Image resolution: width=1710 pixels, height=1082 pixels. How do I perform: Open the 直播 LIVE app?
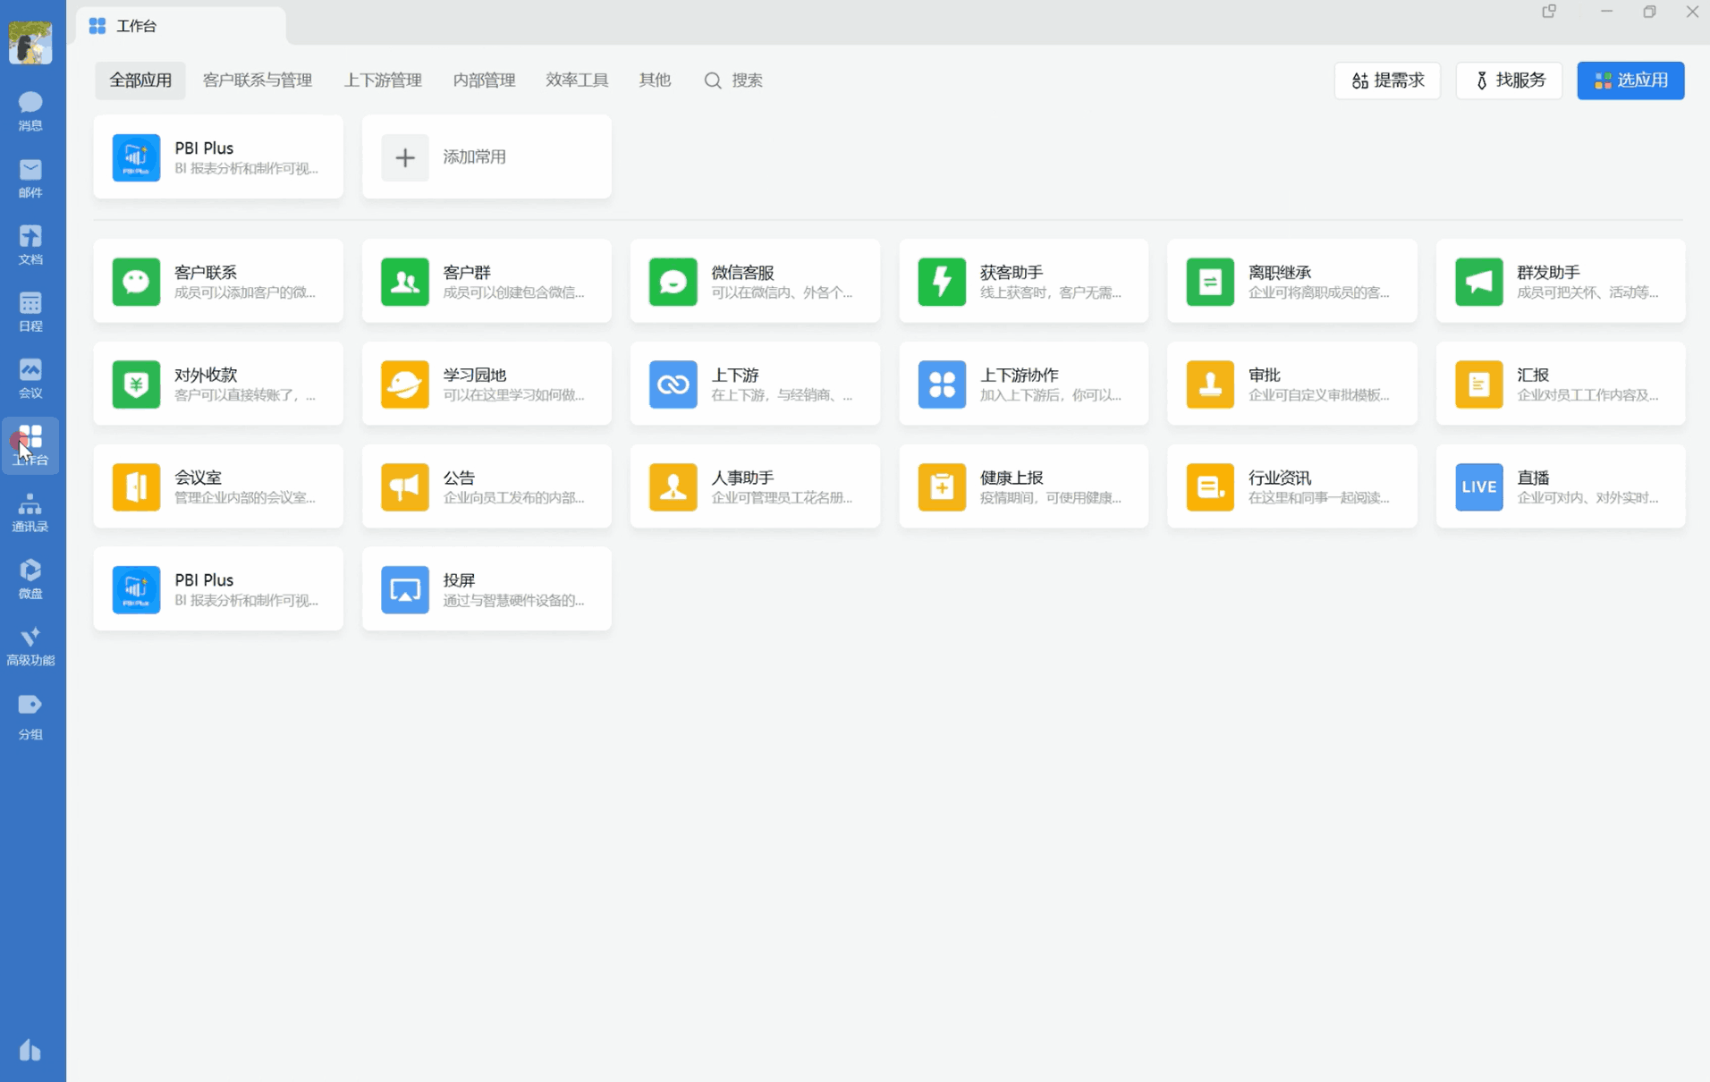pos(1561,486)
